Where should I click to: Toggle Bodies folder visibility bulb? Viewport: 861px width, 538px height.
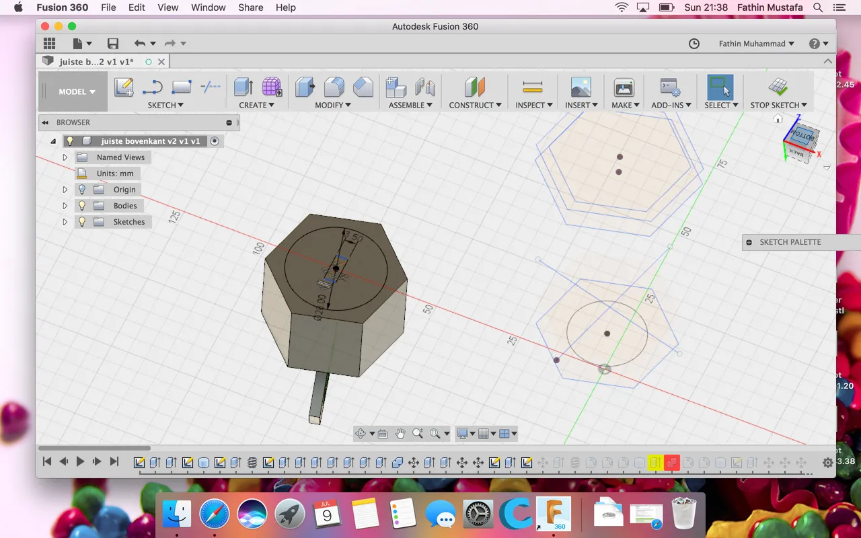(82, 206)
